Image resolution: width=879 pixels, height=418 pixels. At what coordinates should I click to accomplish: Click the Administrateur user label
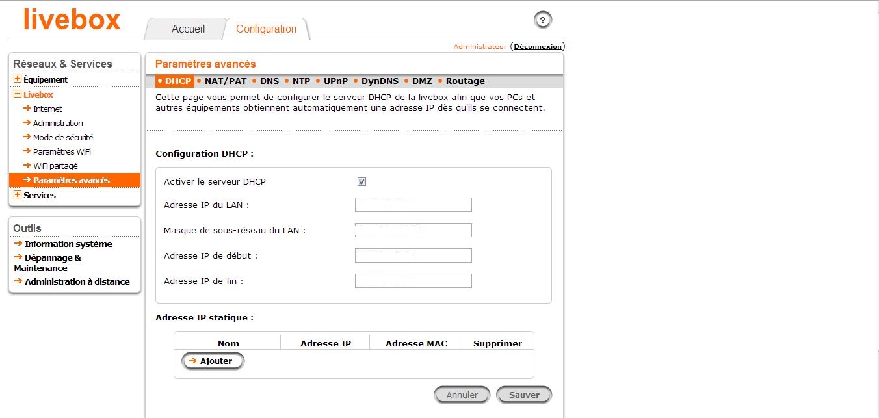point(480,46)
